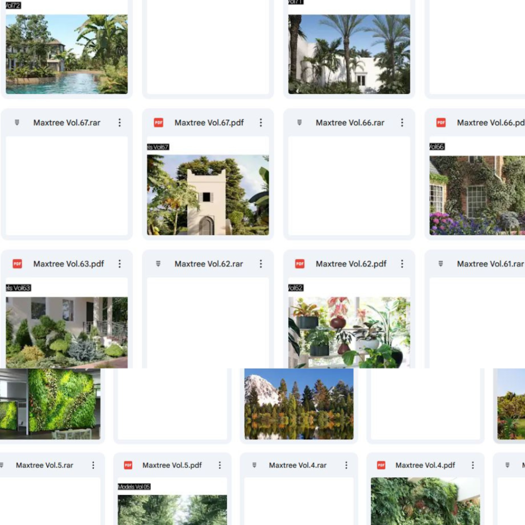
Task: Open the Vol72 tropical pool preview thumbnail
Action: [x=67, y=54]
